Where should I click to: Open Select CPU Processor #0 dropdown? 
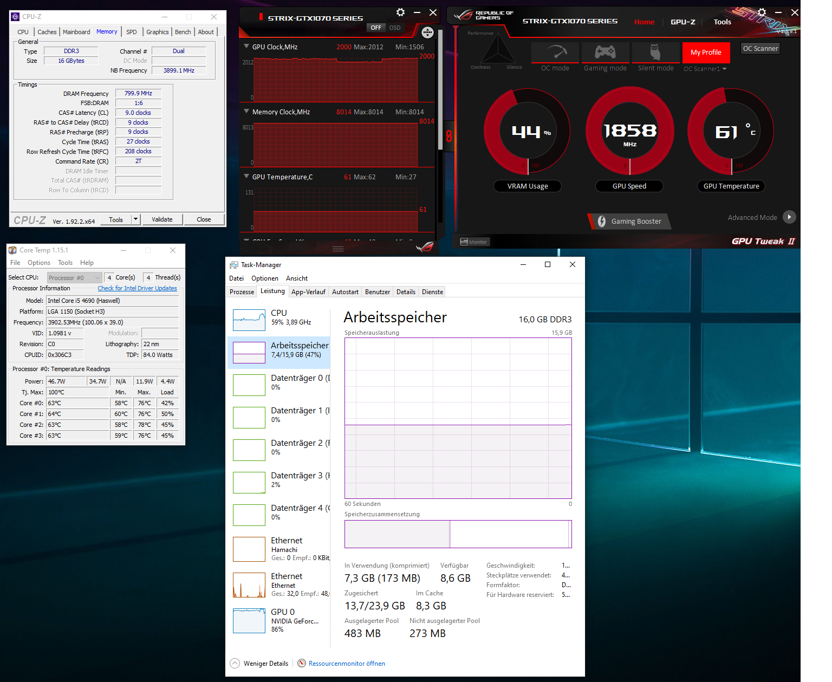[74, 278]
